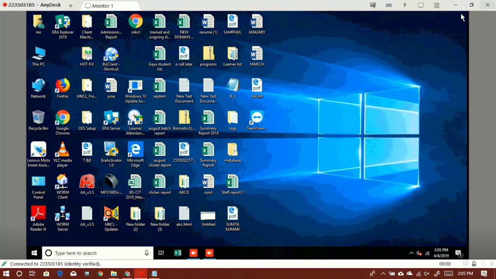Select the metabase folder

pyautogui.click(x=232, y=153)
